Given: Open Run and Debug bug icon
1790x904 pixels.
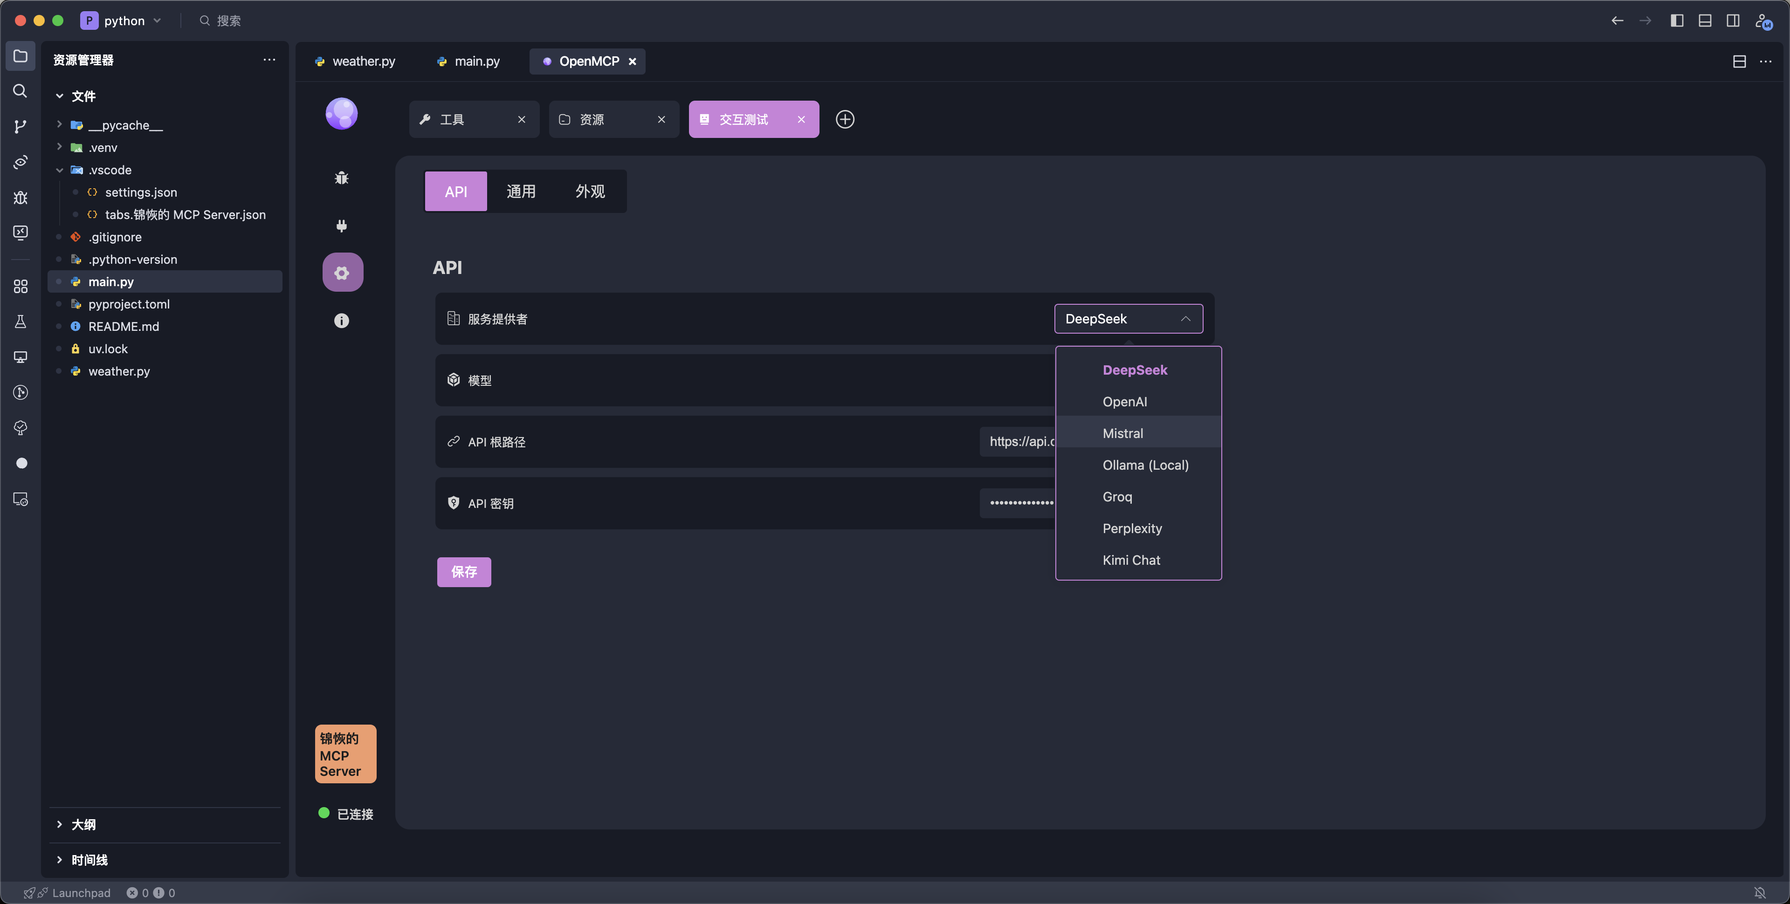Looking at the screenshot, I should click(21, 197).
